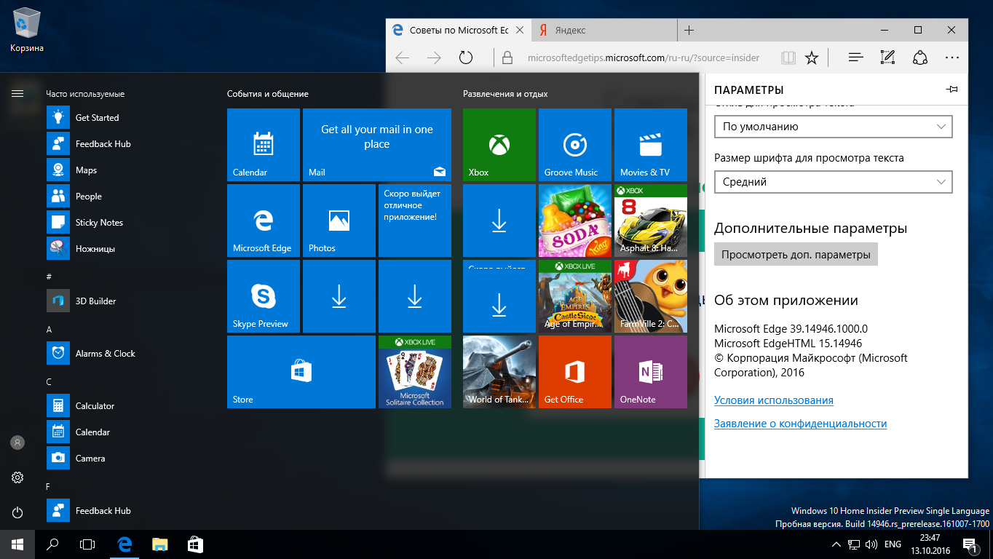Open Условия использования link

pos(774,400)
